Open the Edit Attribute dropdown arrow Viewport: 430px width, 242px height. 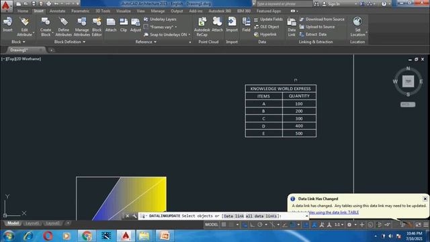(34, 34)
